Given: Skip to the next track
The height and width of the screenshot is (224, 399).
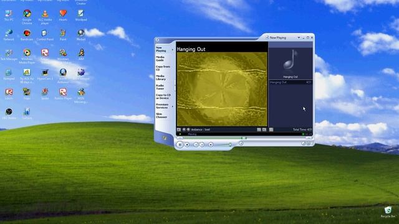Looking at the screenshot, I should tap(202, 144).
